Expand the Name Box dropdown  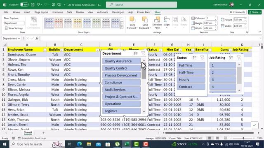19,39
